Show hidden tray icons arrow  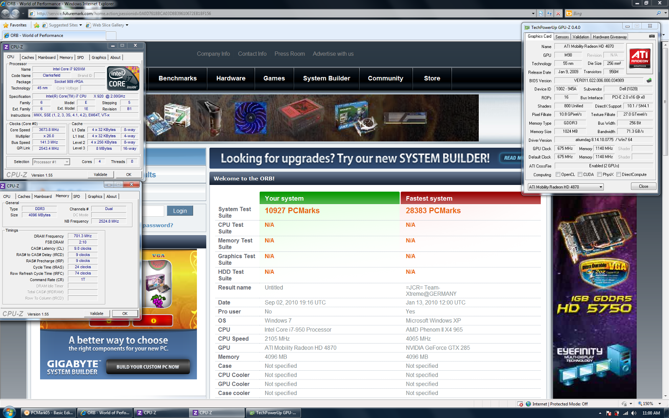(600, 413)
